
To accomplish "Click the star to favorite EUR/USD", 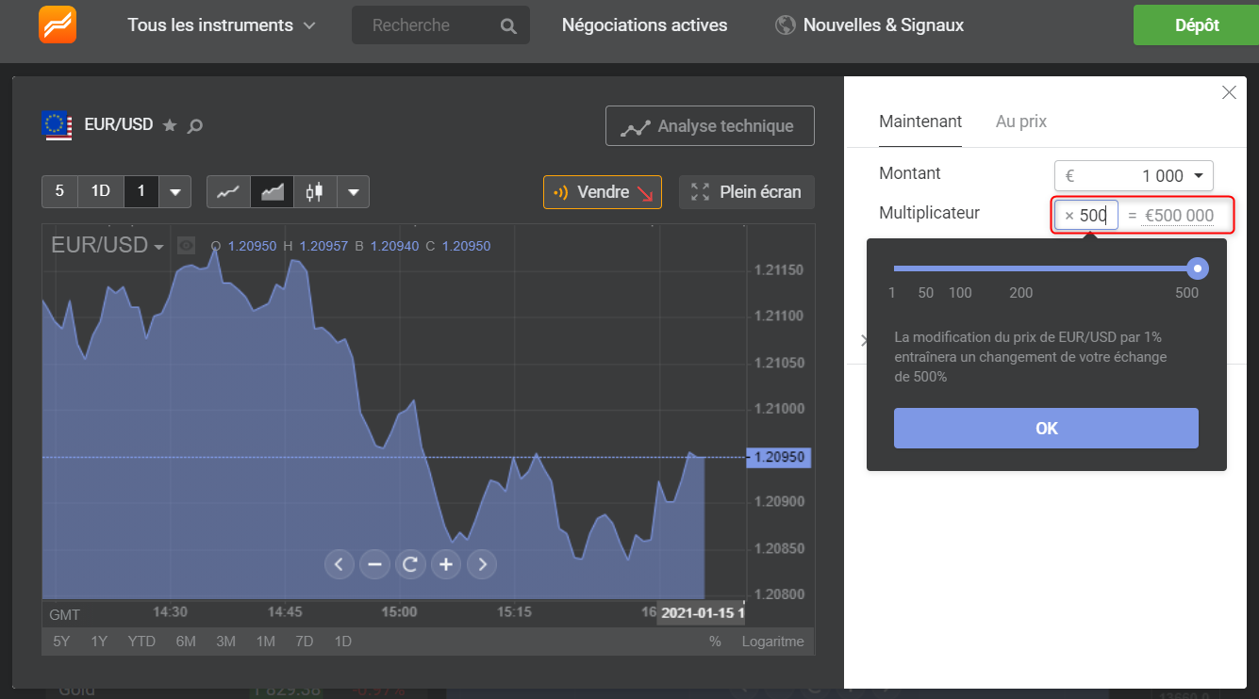I will (x=169, y=123).
